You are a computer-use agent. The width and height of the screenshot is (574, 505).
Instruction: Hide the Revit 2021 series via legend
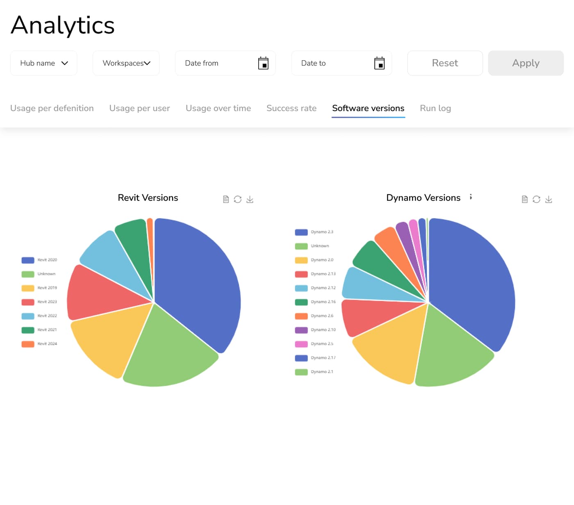click(39, 330)
